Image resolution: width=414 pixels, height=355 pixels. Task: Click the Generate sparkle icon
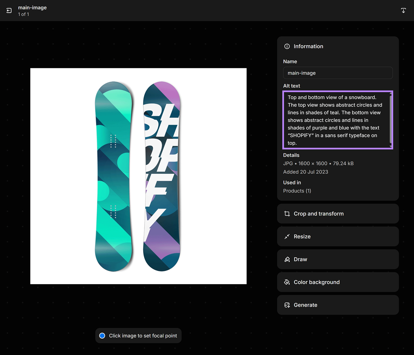[x=287, y=305]
